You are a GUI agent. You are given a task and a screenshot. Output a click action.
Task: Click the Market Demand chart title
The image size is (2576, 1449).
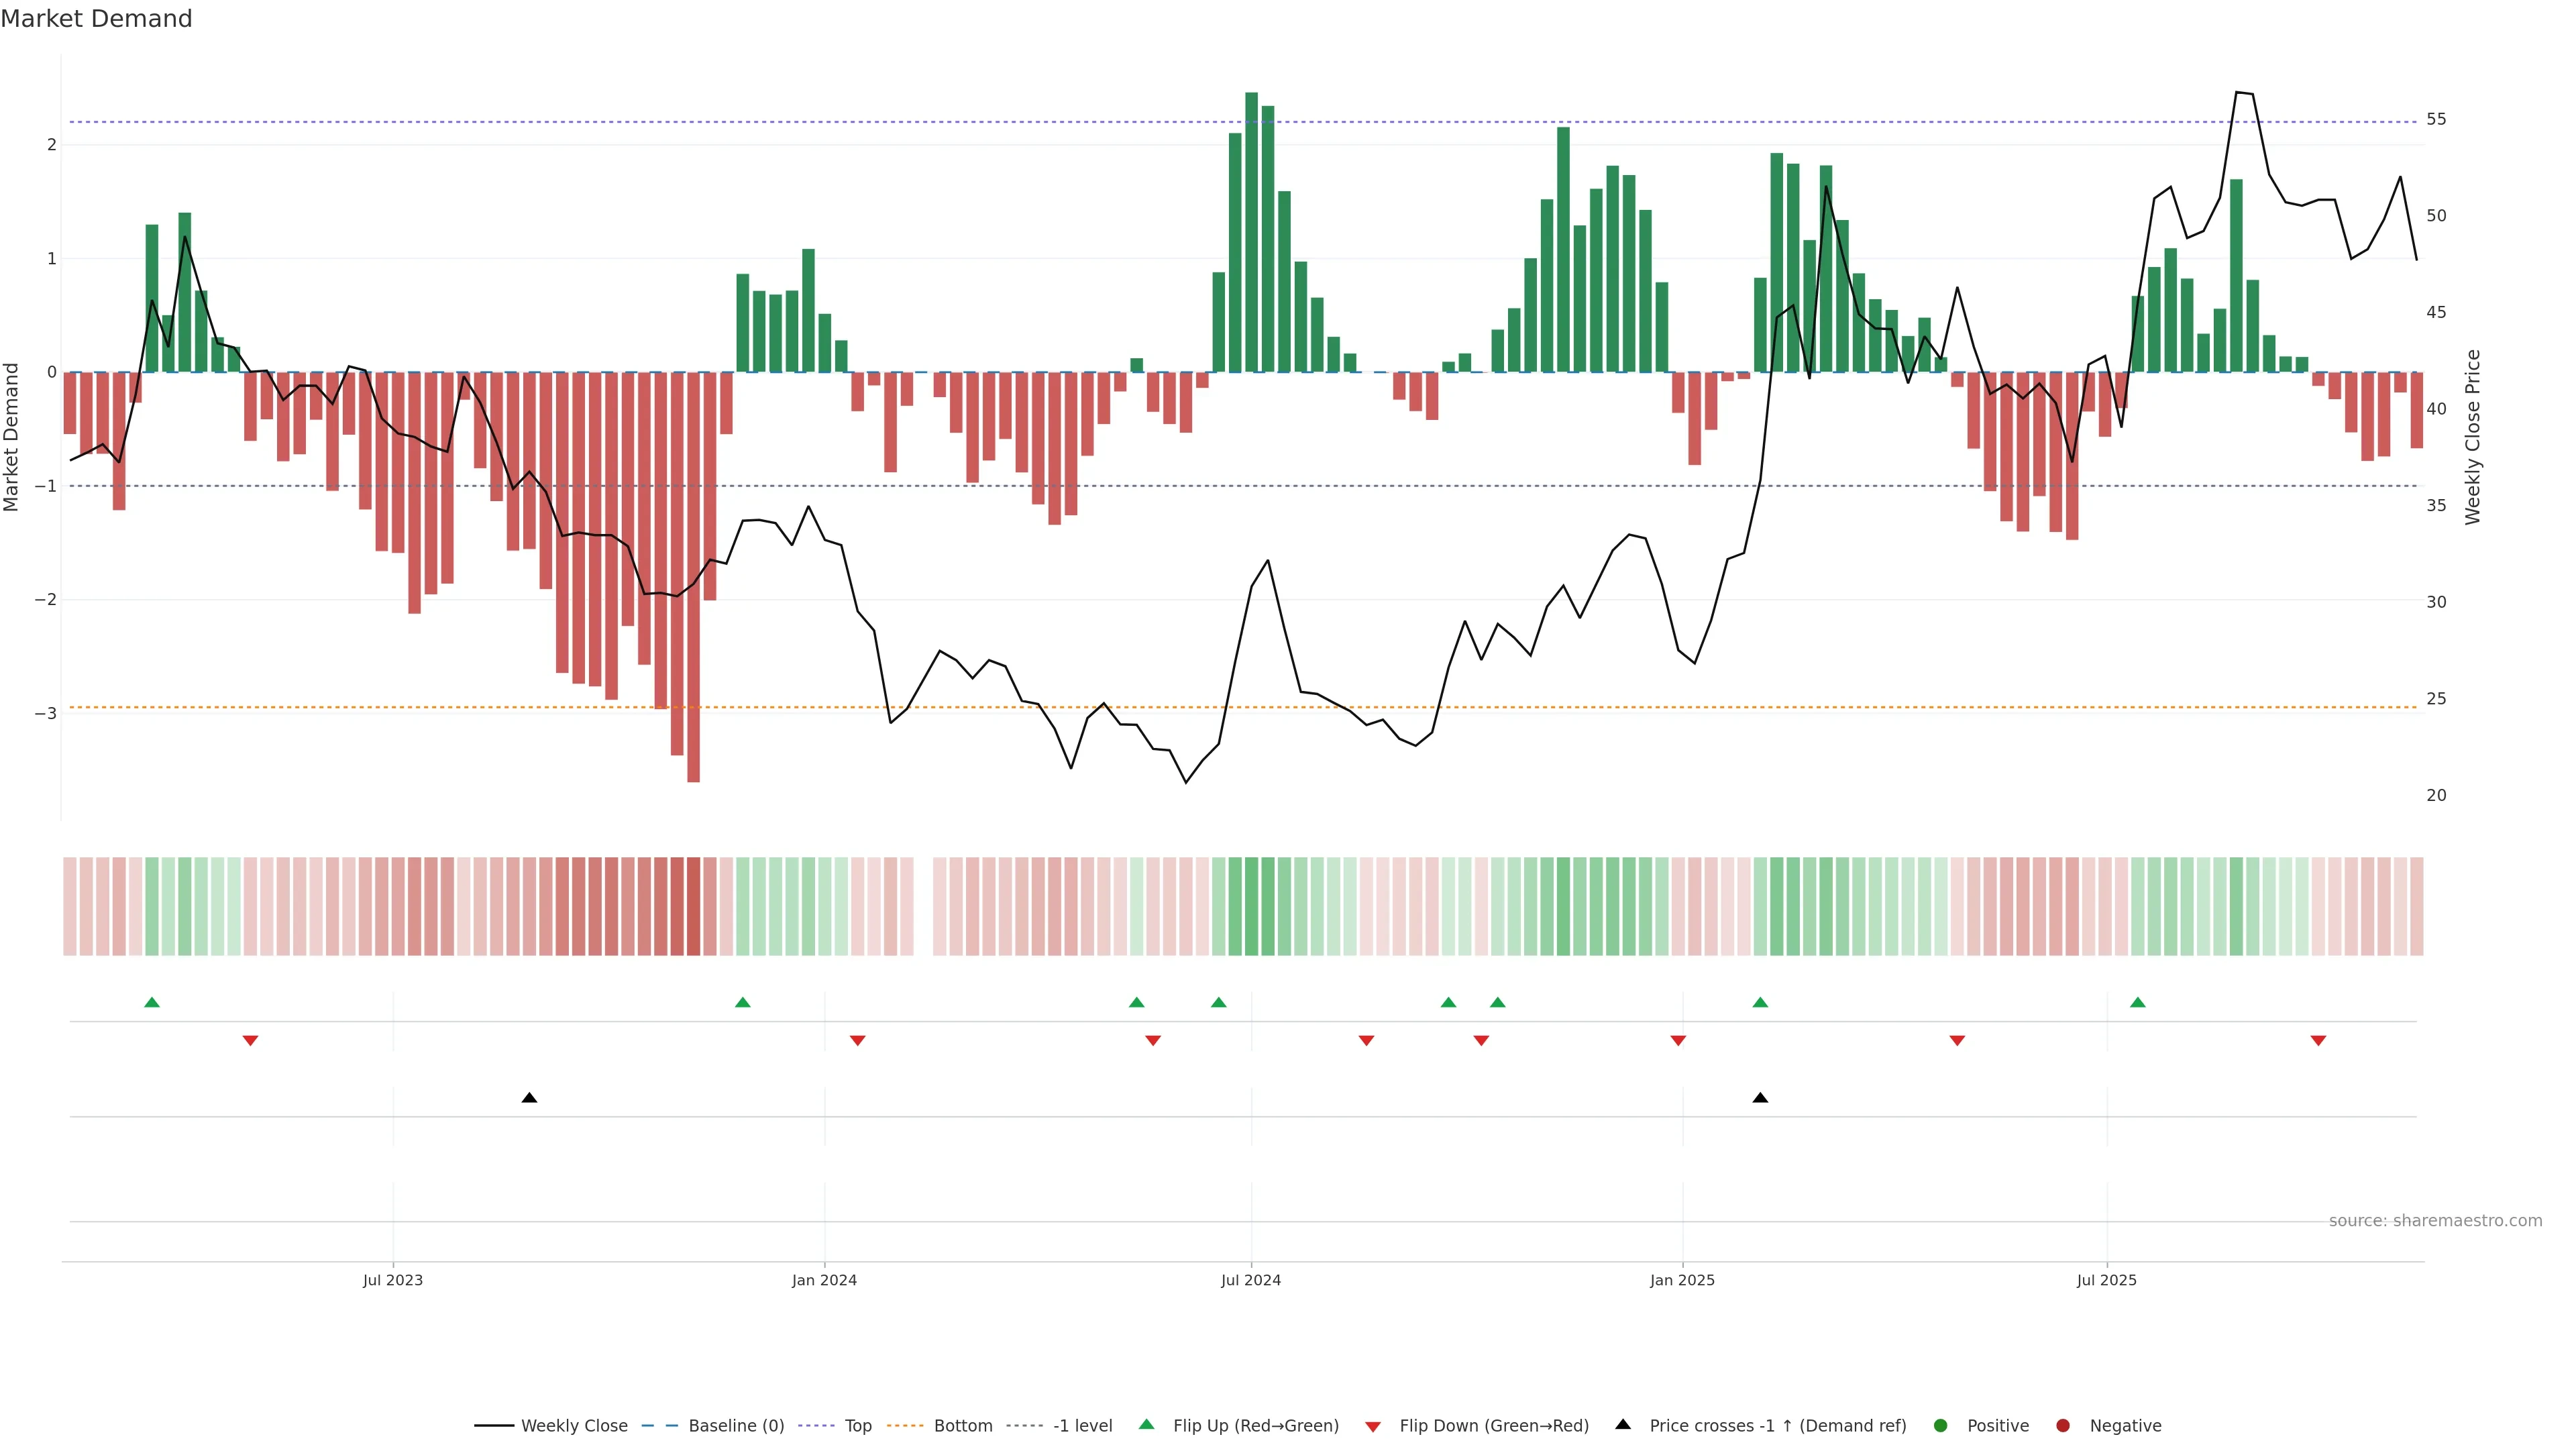(96, 19)
